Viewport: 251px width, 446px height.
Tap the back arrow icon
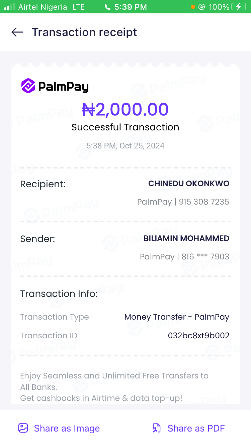[17, 32]
